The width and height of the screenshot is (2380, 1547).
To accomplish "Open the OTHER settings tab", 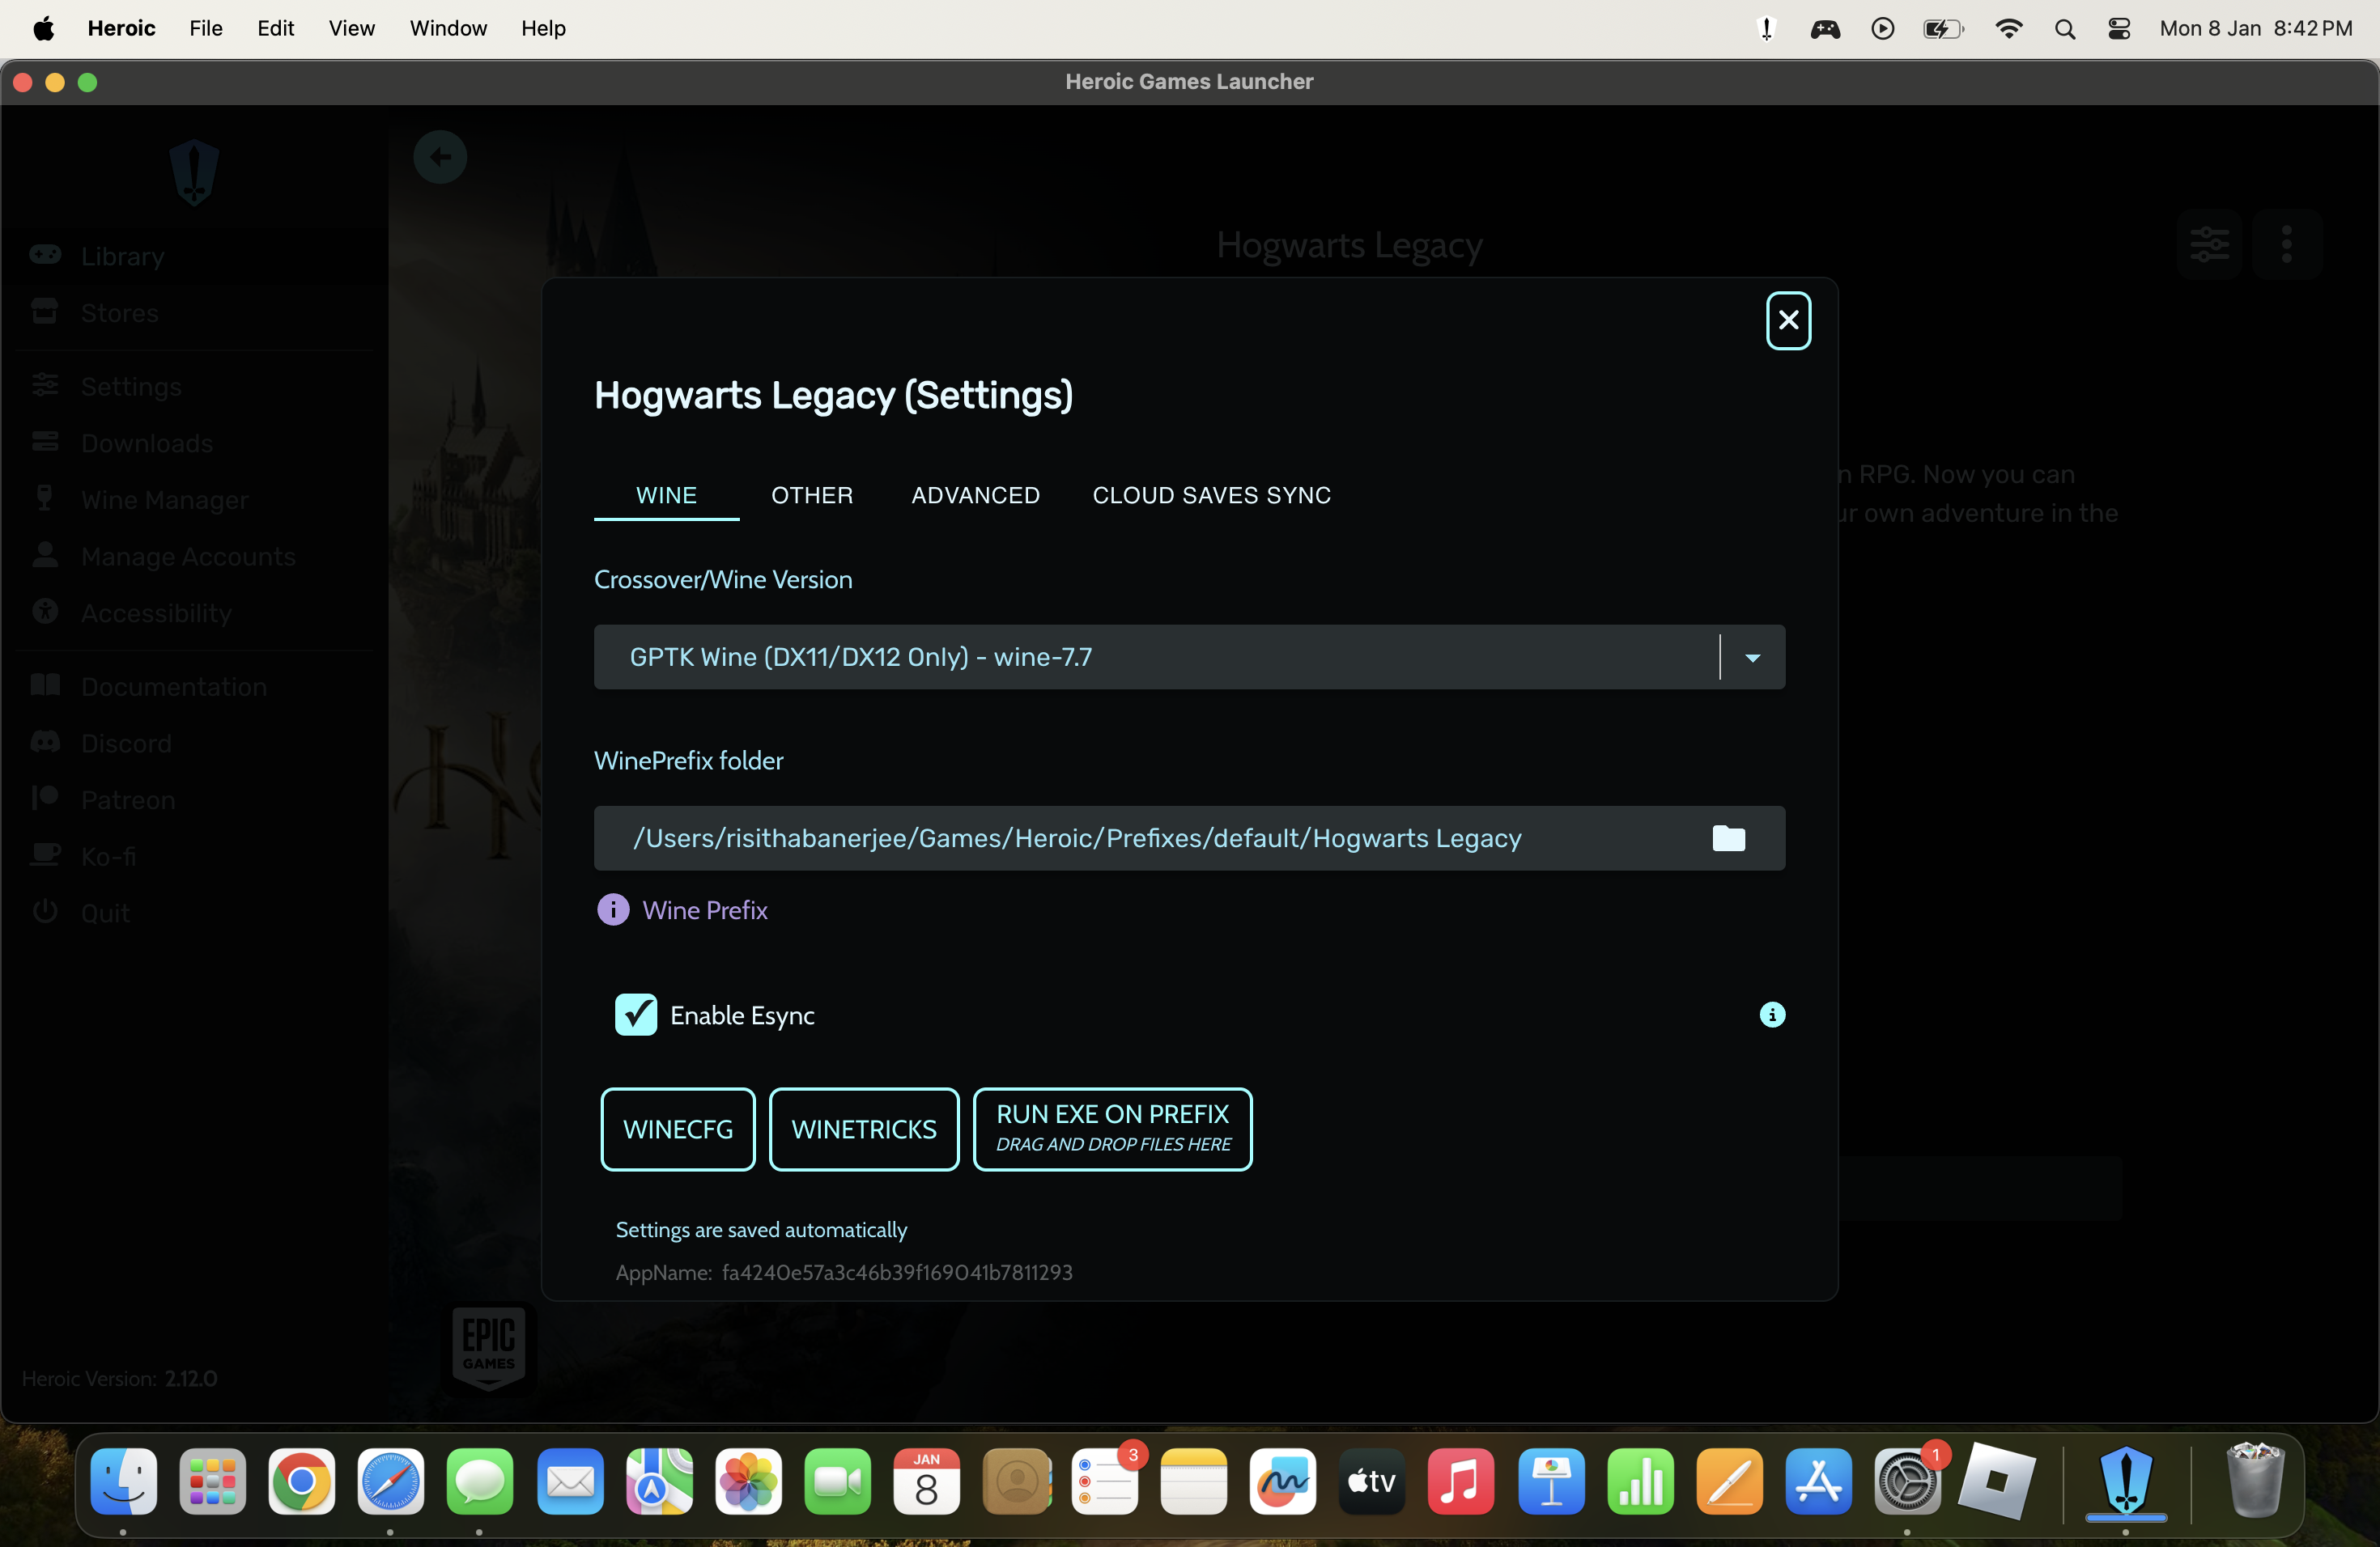I will 812,496.
